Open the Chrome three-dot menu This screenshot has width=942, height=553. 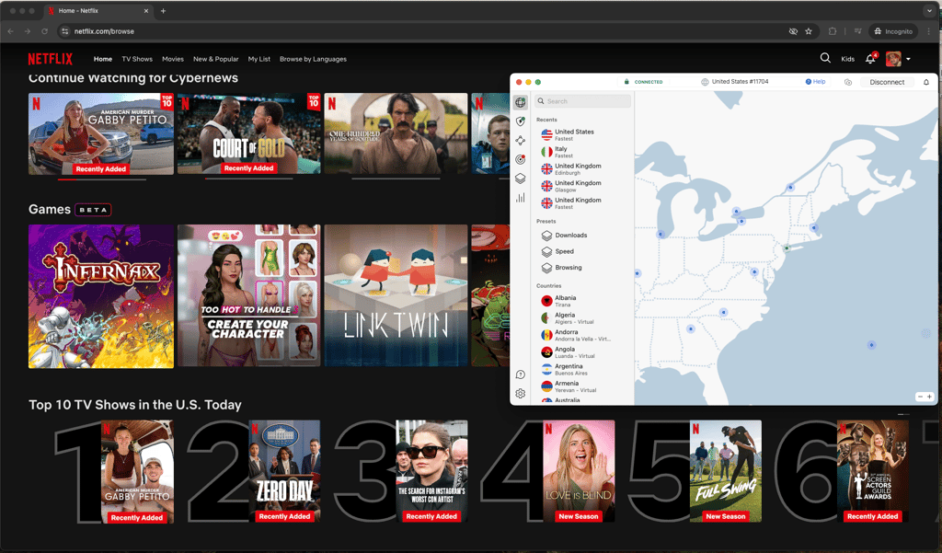pos(929,31)
